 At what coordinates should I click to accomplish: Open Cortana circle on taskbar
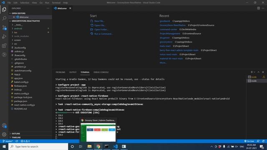(x=72, y=146)
